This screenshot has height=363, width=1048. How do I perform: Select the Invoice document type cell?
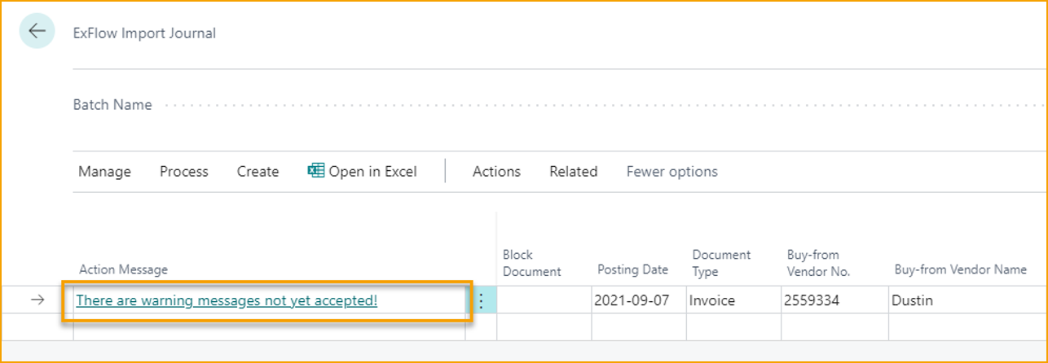[733, 300]
